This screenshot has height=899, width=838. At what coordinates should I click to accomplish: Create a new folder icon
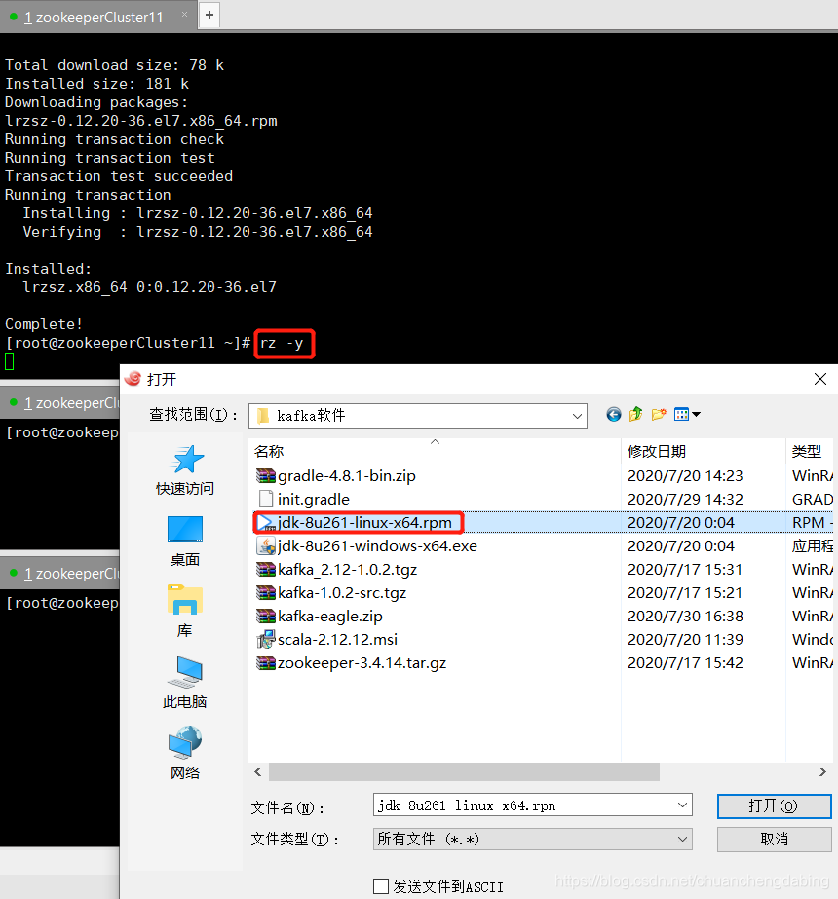click(x=659, y=415)
